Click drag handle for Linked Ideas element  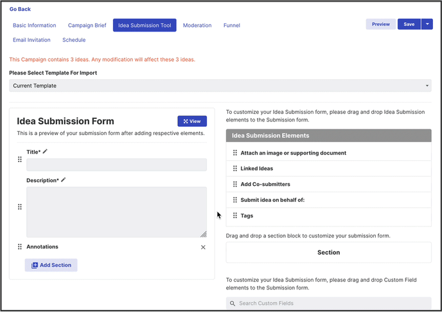(235, 169)
